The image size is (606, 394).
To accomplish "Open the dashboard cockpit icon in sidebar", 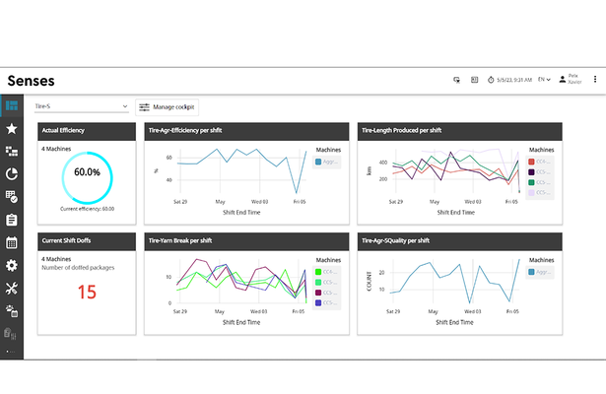I will 12,105.
